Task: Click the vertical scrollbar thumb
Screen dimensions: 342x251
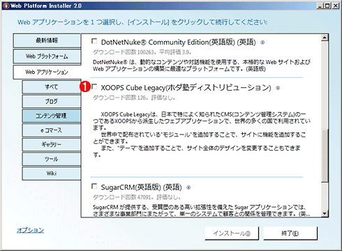Action: click(325, 155)
